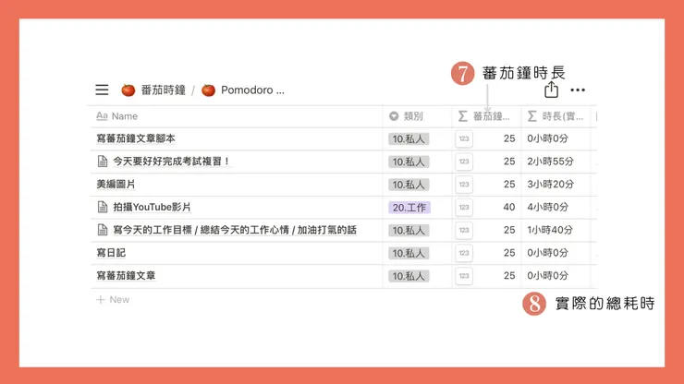Open the 寫今天的工作目標 / 總結今天的工作心情 entry
The width and height of the screenshot is (684, 384).
(x=235, y=230)
